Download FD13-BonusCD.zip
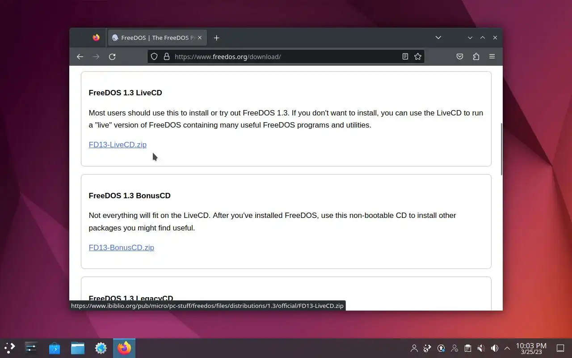Viewport: 572px width, 358px height. 121,247
